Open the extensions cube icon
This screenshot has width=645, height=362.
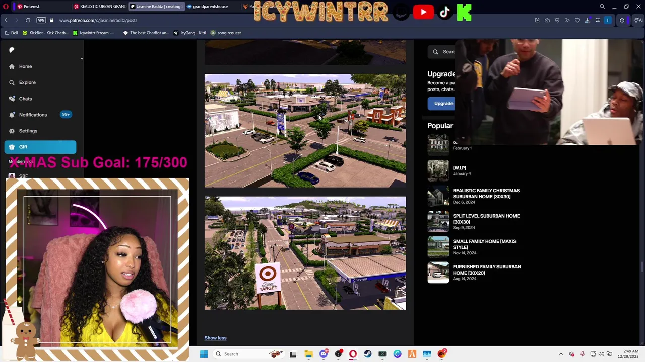[622, 20]
